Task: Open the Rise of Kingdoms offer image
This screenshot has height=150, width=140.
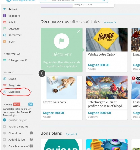Action: click(107, 87)
